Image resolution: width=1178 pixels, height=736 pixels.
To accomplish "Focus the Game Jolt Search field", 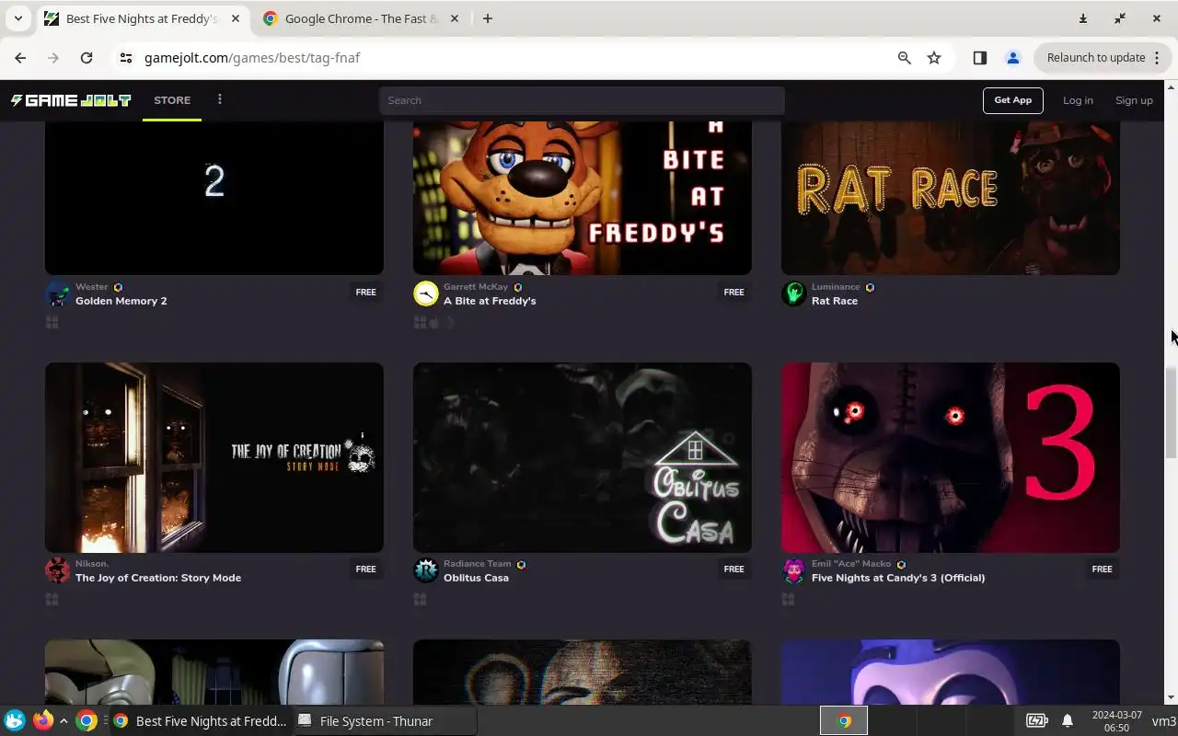I will tap(582, 100).
